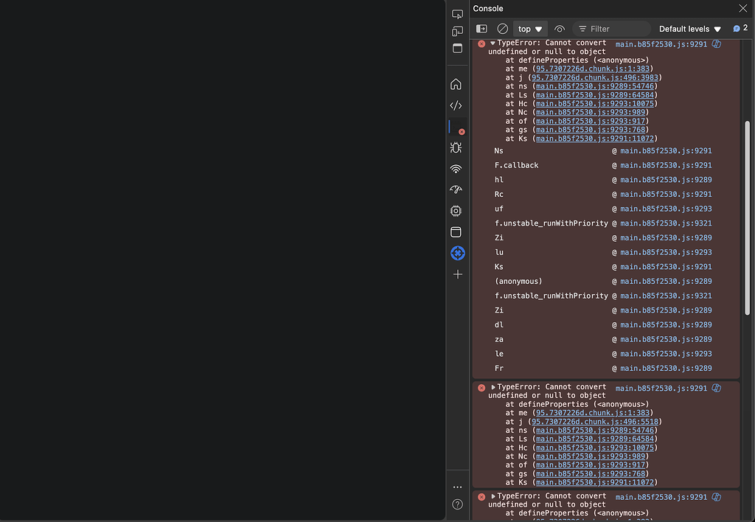Open the Default levels dropdown
This screenshot has height=522, width=755.
click(x=686, y=28)
